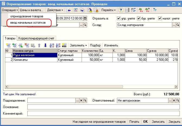
Task: Sort table descending Z-A icon
Action: pos(58,45)
